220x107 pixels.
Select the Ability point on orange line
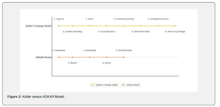107,57
